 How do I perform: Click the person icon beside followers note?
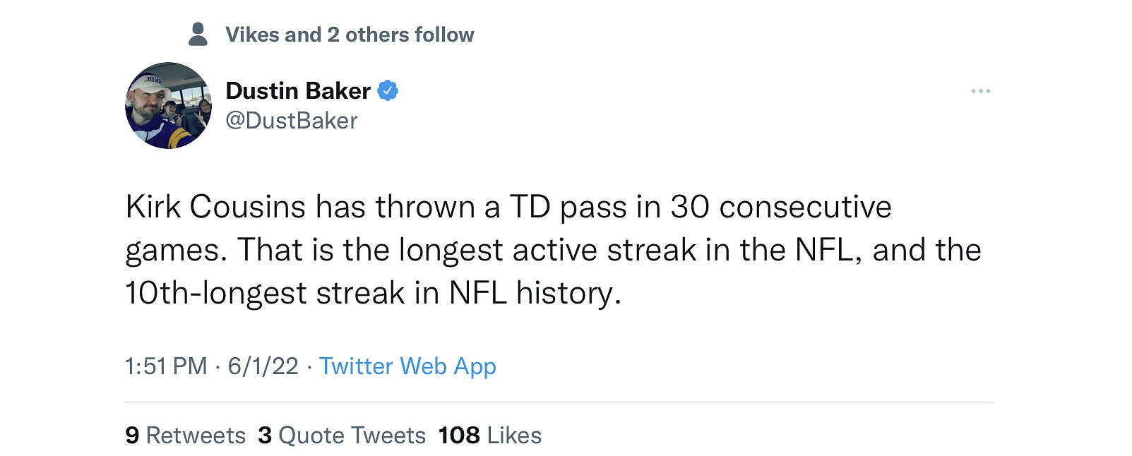(198, 34)
